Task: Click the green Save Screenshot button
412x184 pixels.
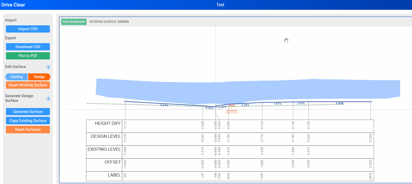Action: coord(74,22)
